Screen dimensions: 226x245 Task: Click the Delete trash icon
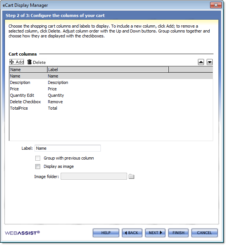point(29,62)
